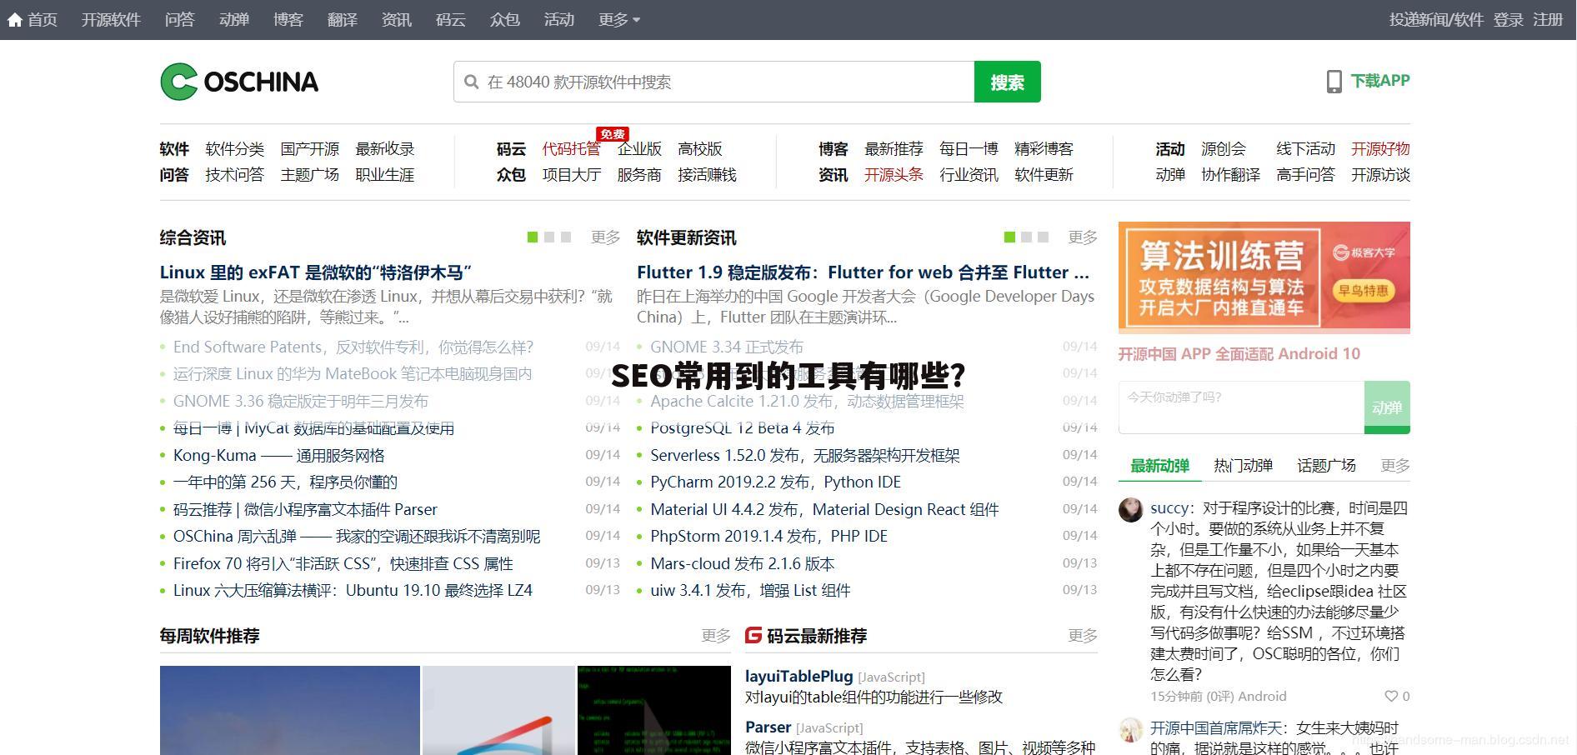This screenshot has height=755, width=1577.
Task: Open Kong-Kuma 通用服务网格 article
Action: point(278,456)
